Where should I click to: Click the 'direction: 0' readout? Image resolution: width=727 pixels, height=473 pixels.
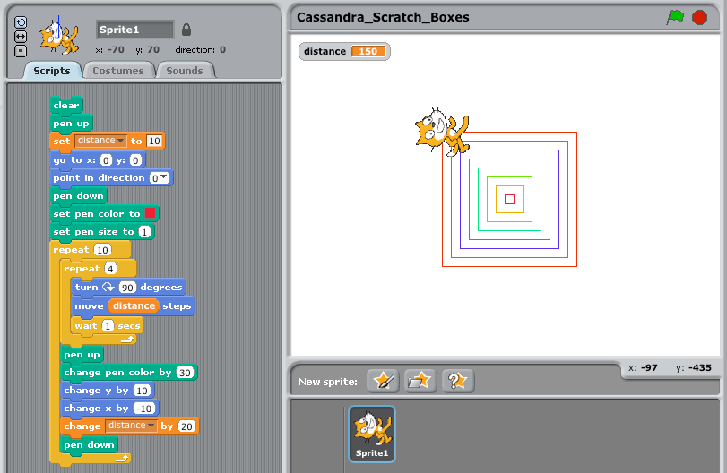[x=200, y=49]
